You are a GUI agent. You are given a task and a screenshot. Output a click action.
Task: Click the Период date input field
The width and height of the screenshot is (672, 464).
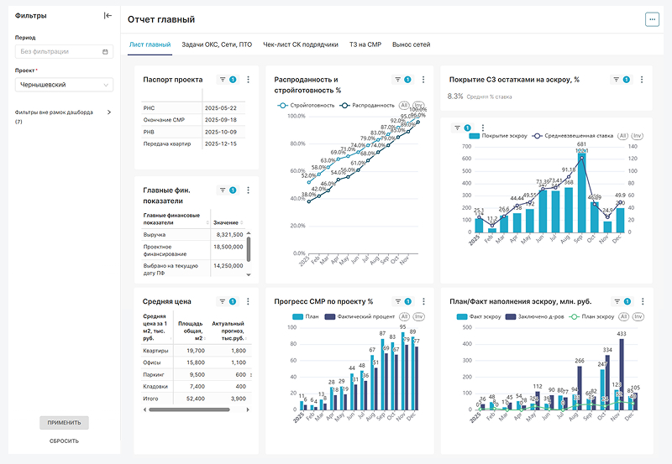pos(65,52)
